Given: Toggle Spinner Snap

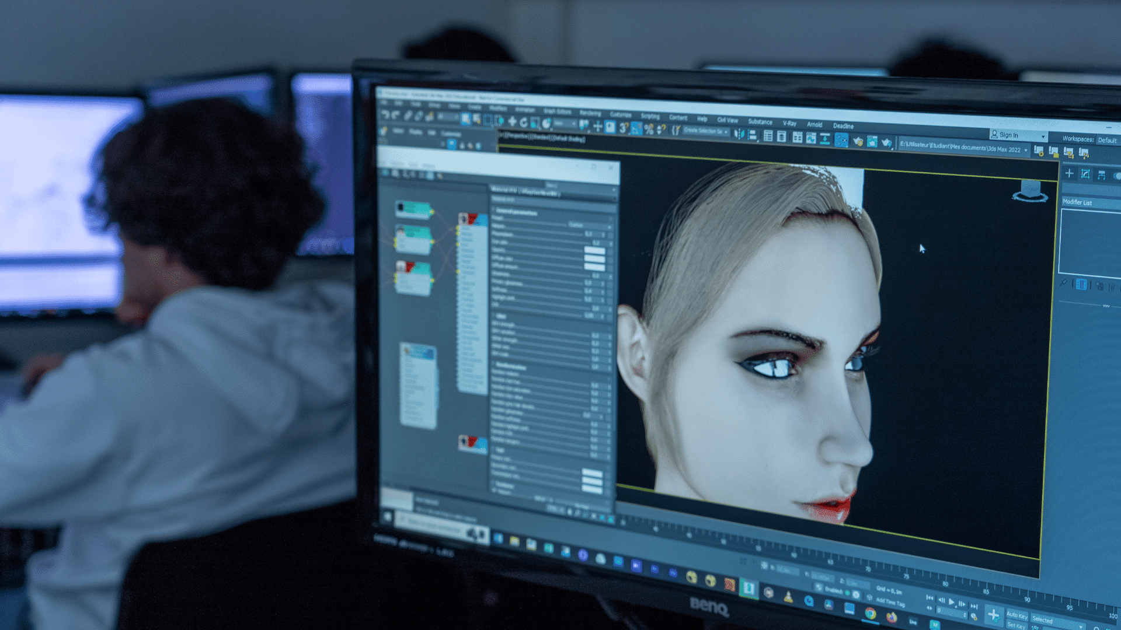Looking at the screenshot, I should [662, 129].
